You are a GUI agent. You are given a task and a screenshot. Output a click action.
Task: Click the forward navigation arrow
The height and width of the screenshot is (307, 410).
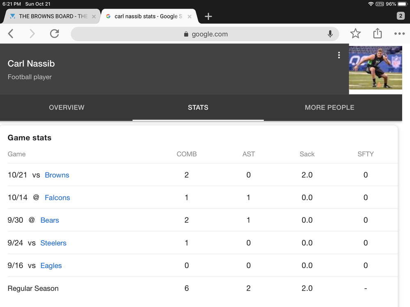tap(32, 34)
